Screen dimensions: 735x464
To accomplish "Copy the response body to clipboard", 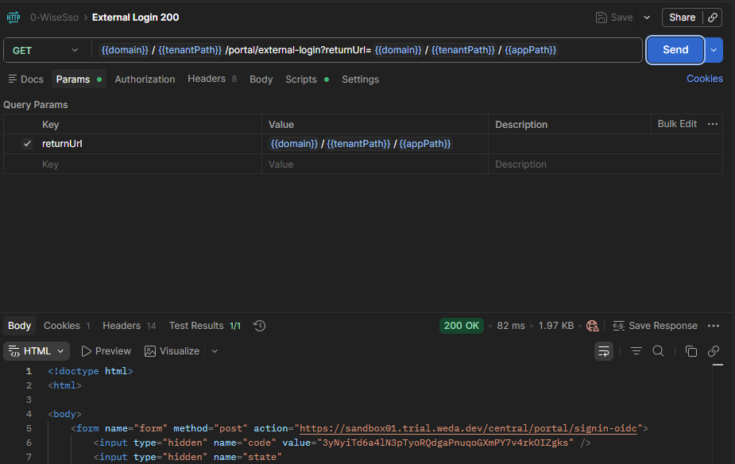I will (691, 351).
